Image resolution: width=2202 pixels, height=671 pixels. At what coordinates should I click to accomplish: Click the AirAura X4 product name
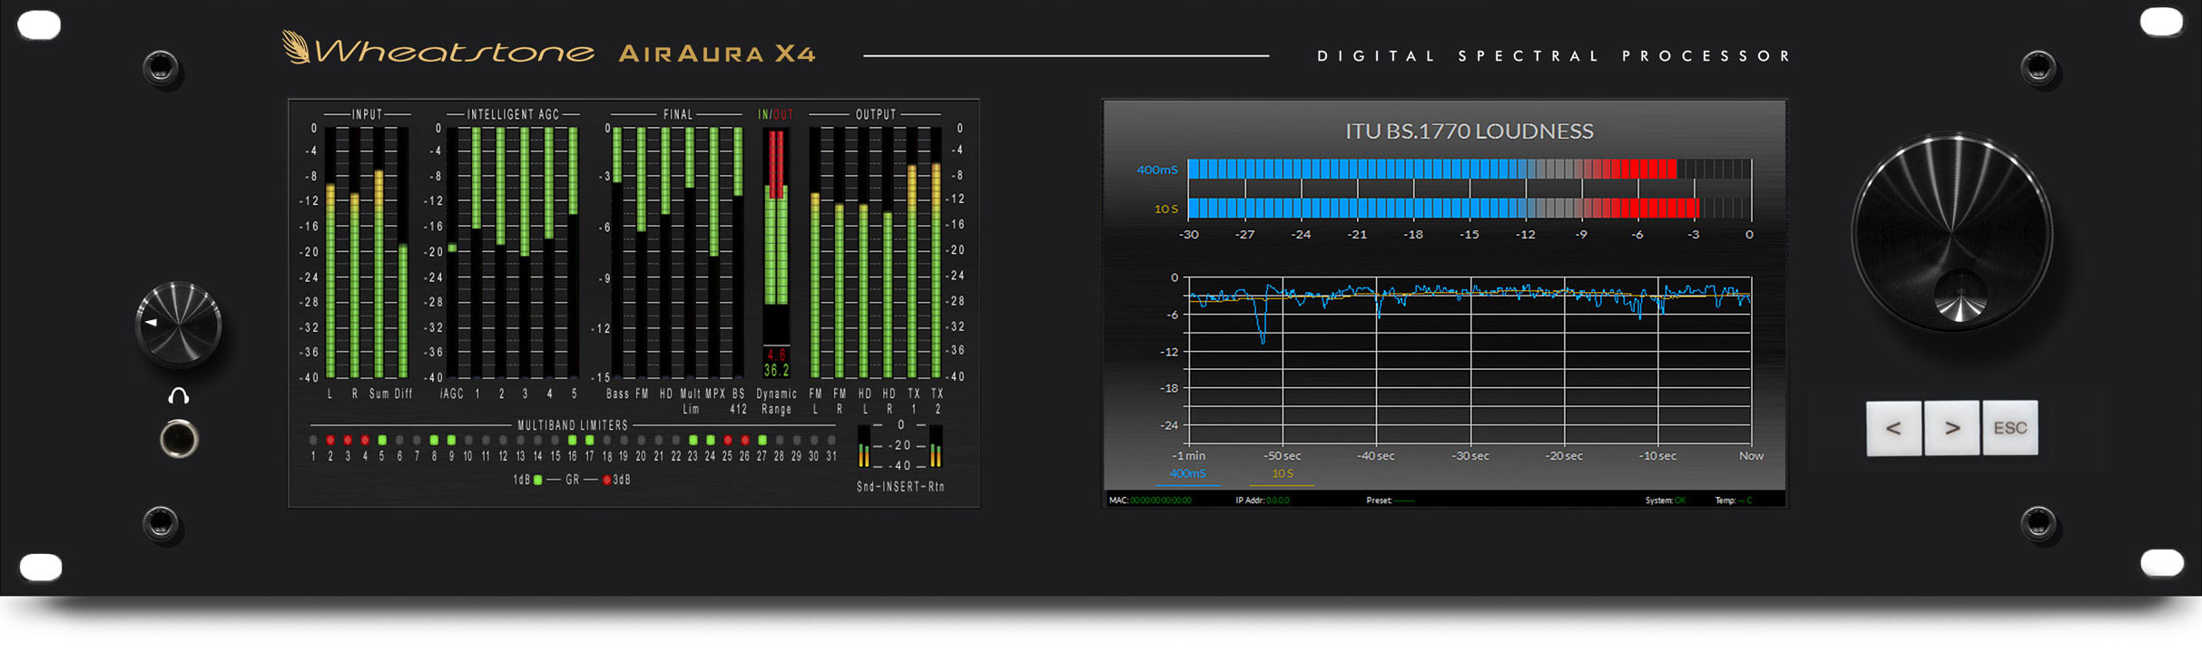717,53
